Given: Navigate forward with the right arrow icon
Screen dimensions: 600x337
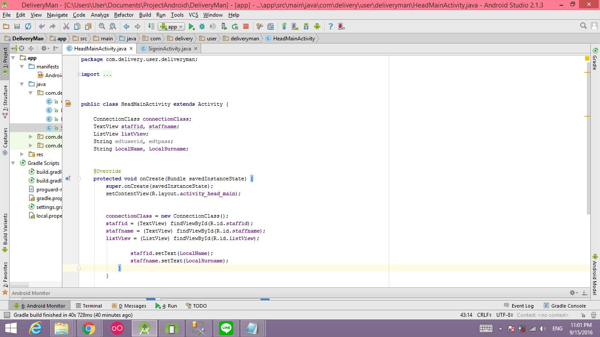Looking at the screenshot, I should (137, 27).
